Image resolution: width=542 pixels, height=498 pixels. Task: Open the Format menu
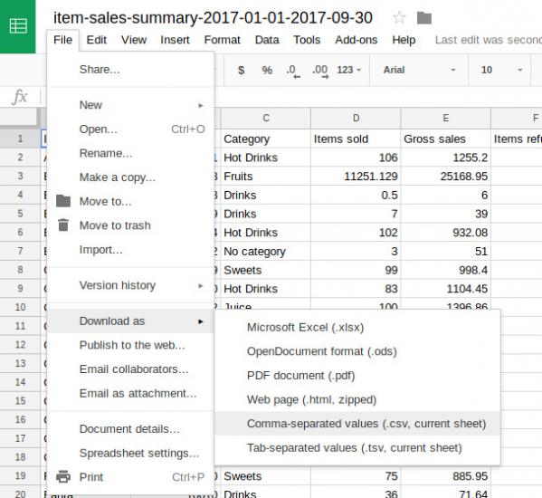(222, 40)
